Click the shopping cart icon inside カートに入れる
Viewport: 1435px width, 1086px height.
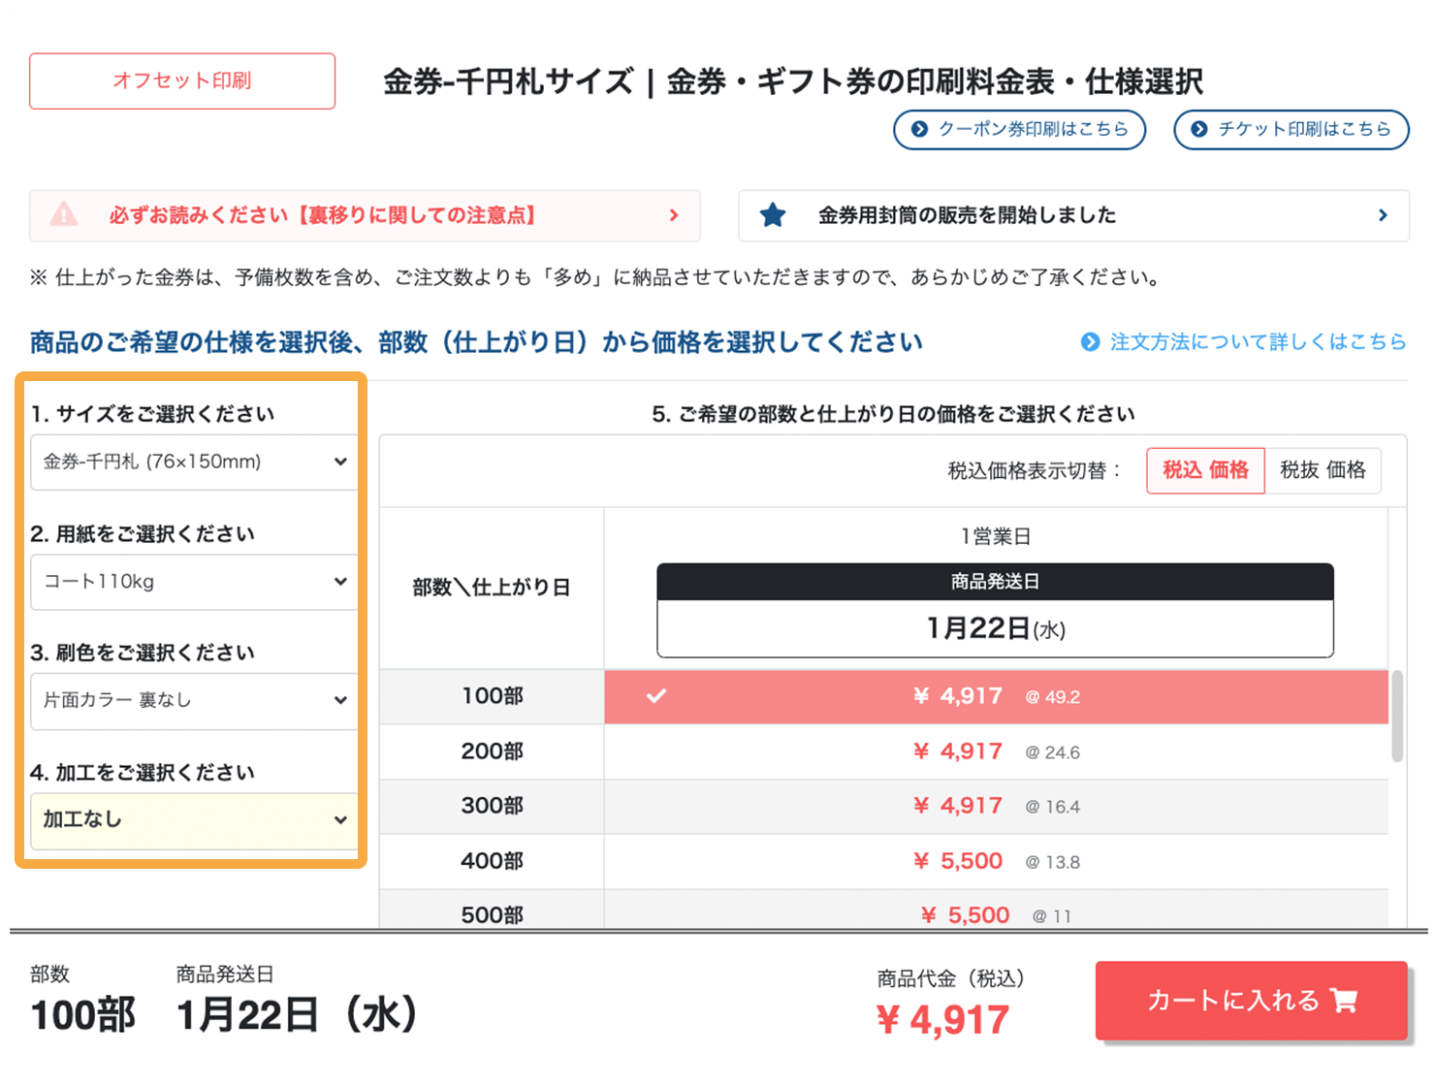coord(1343,1001)
